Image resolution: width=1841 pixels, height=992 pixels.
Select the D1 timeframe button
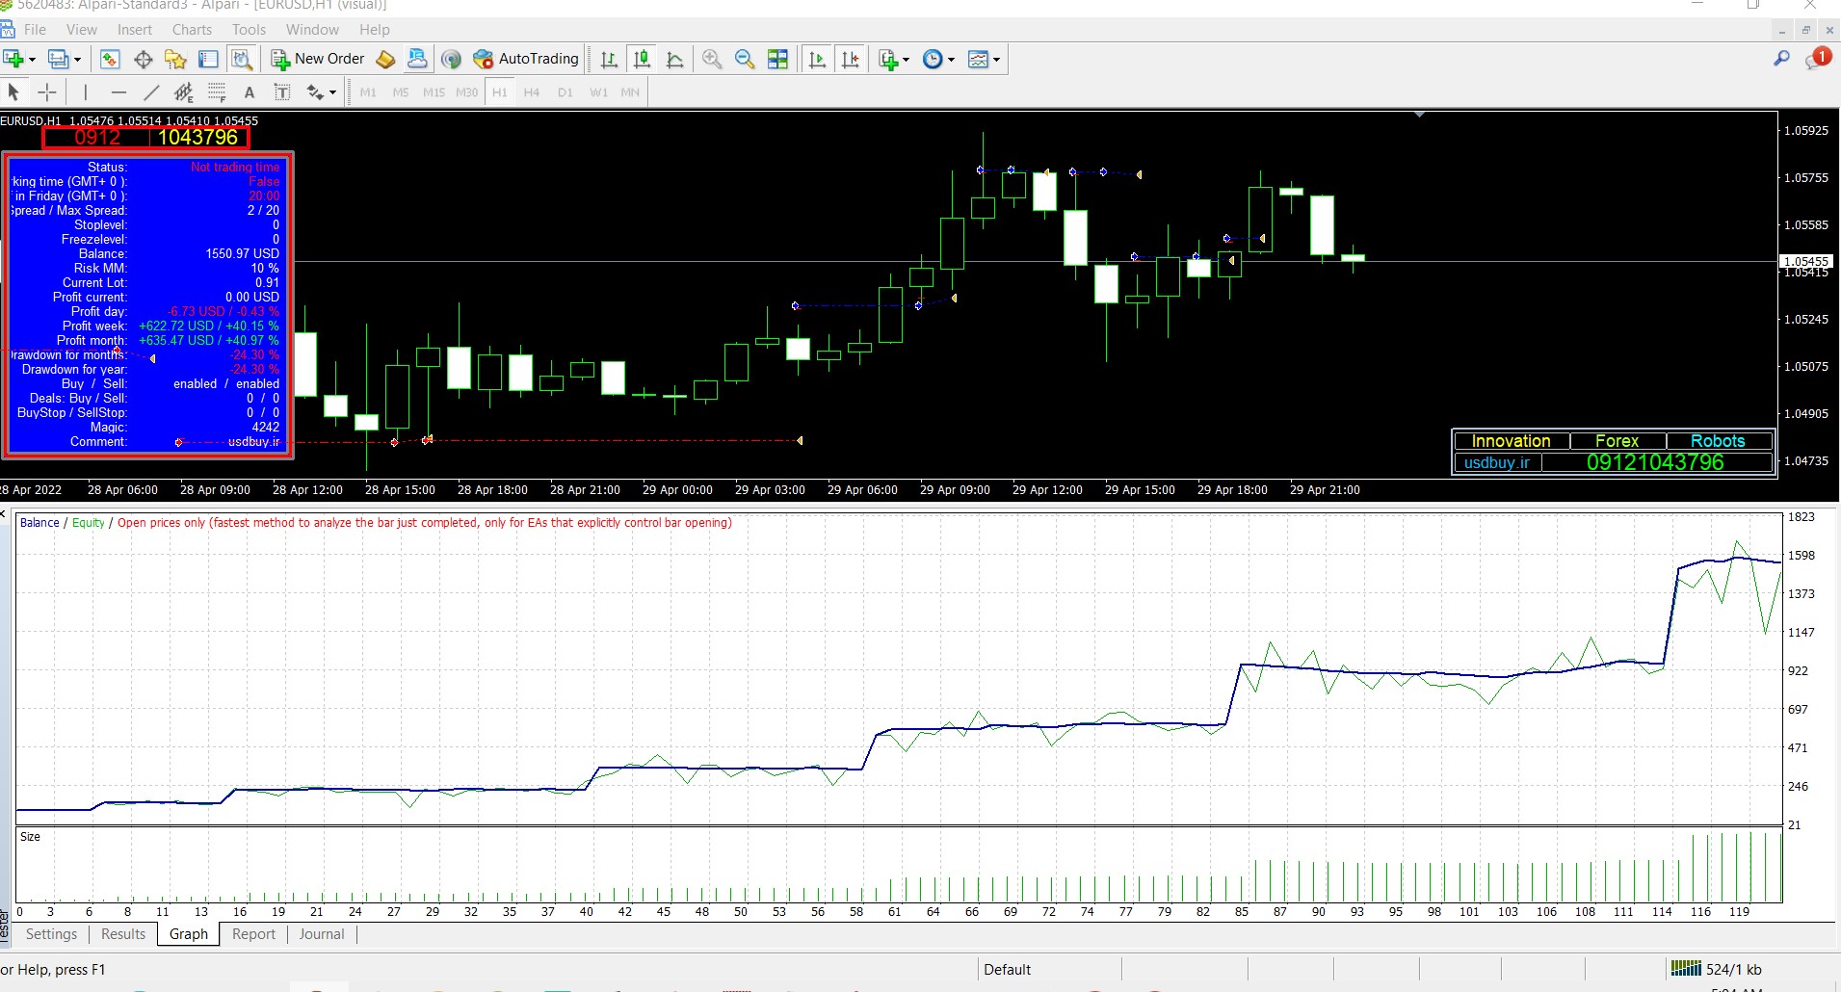[x=565, y=92]
